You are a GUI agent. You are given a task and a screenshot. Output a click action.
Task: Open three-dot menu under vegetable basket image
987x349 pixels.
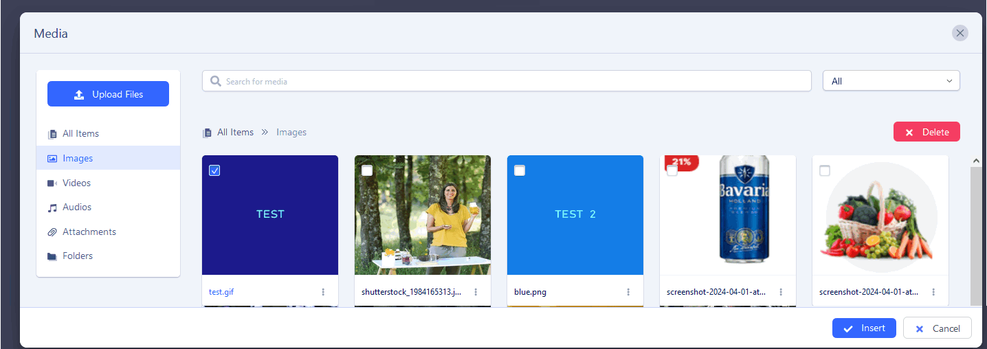(933, 292)
